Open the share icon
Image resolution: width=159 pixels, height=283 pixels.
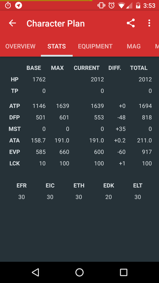tap(131, 23)
